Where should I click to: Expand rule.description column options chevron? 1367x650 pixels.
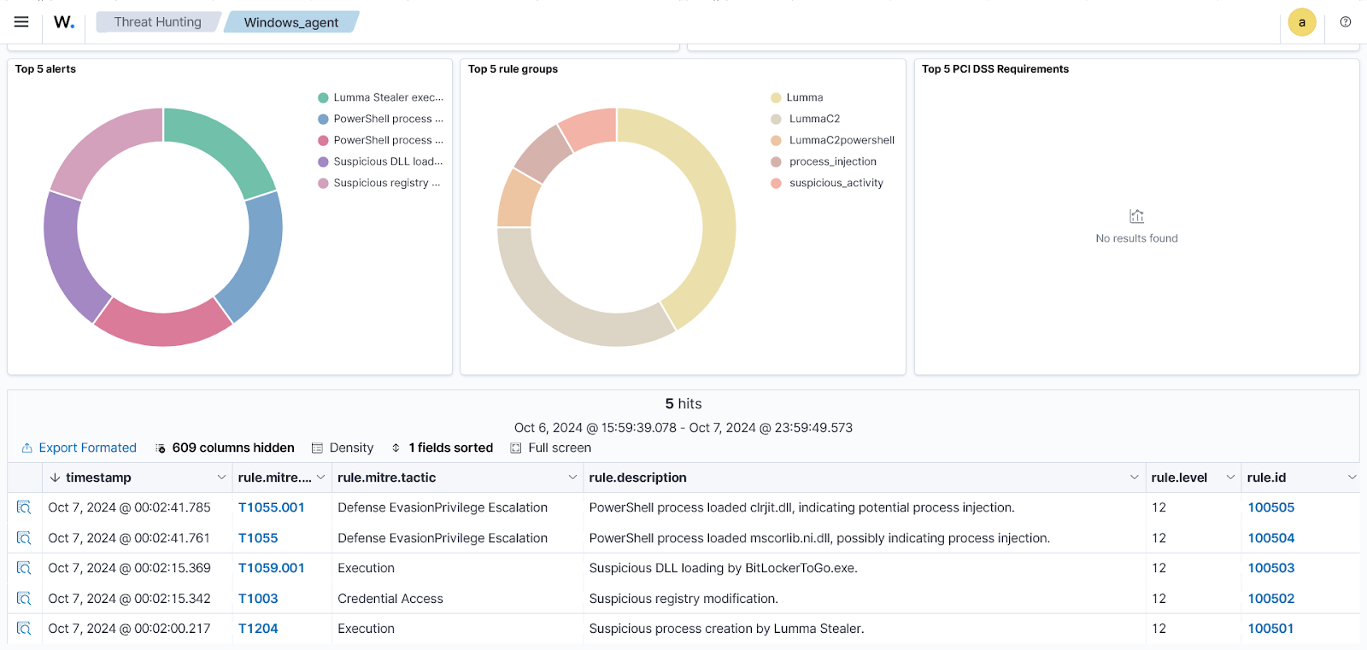tap(1135, 477)
